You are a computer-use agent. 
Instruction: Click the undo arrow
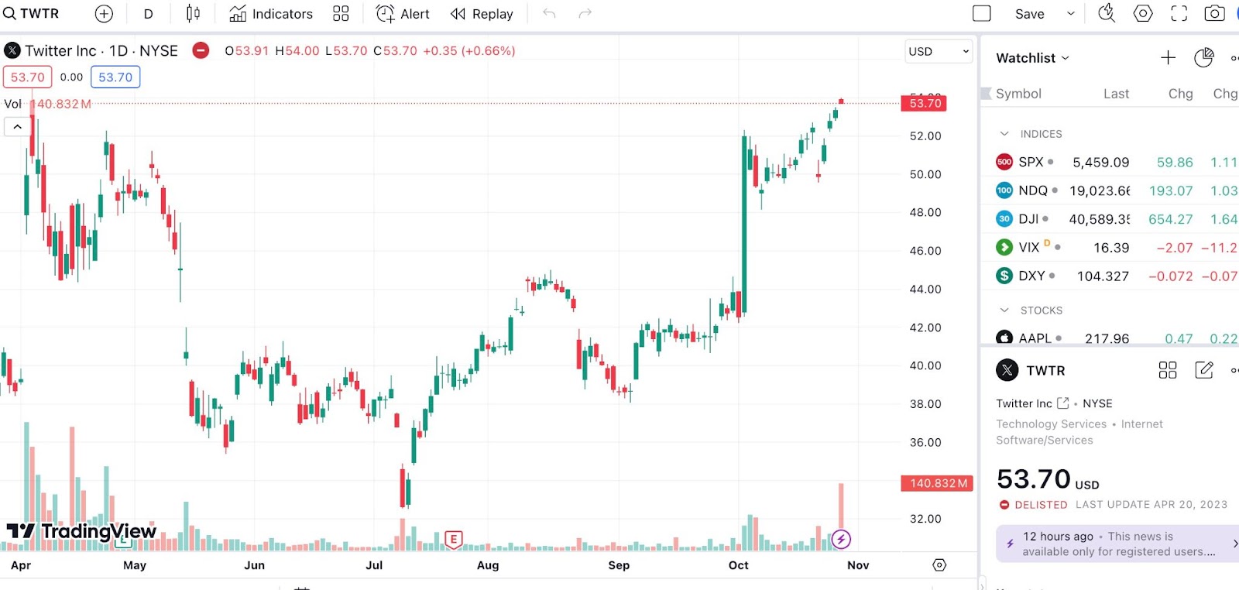tap(549, 13)
